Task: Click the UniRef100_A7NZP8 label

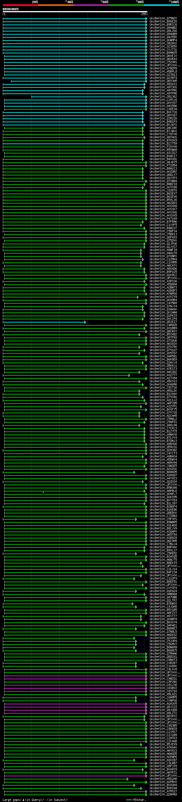Action: pyautogui.click(x=163, y=69)
